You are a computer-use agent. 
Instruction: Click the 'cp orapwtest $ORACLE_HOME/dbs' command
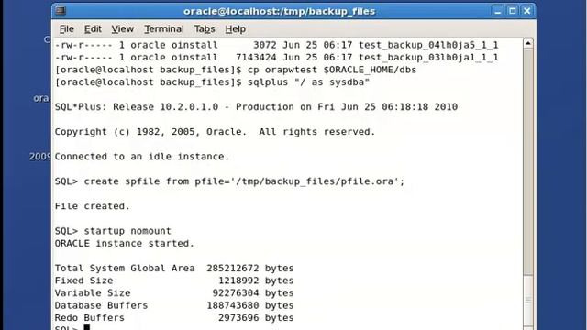click(x=332, y=70)
